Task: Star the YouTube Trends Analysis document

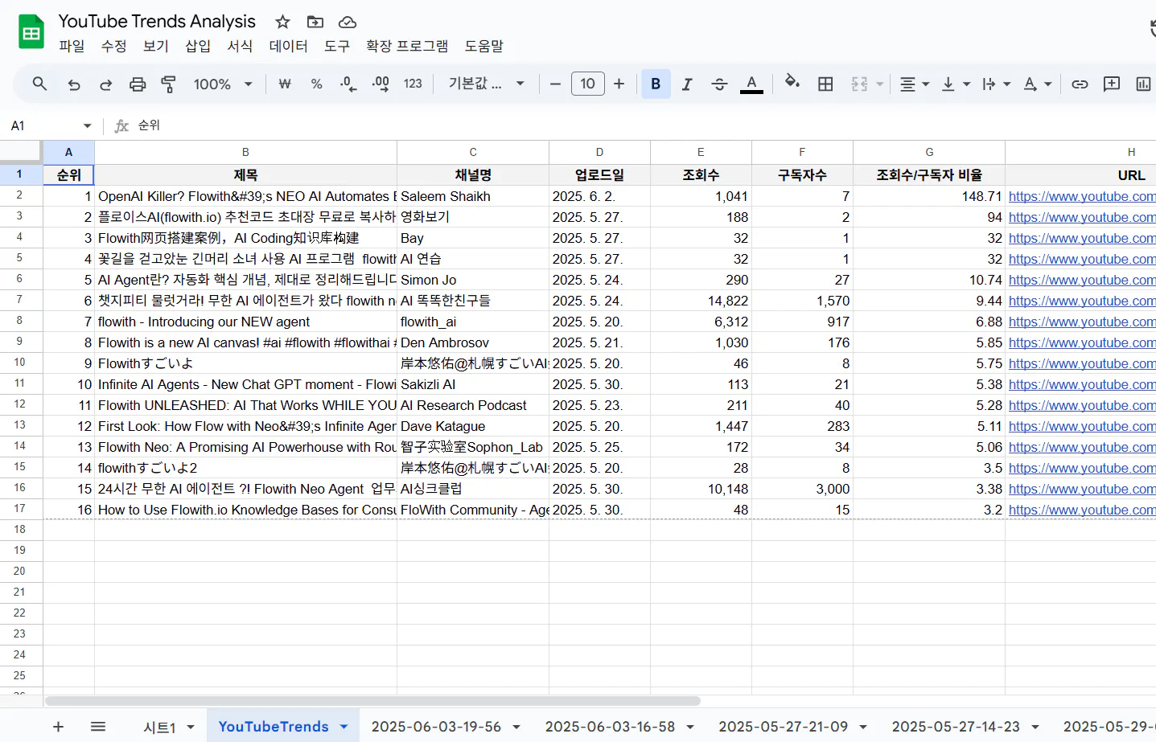Action: point(282,22)
